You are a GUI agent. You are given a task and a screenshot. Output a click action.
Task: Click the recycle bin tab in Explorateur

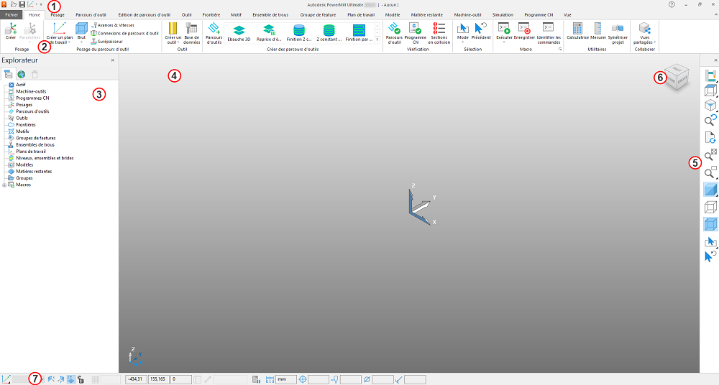pos(35,74)
